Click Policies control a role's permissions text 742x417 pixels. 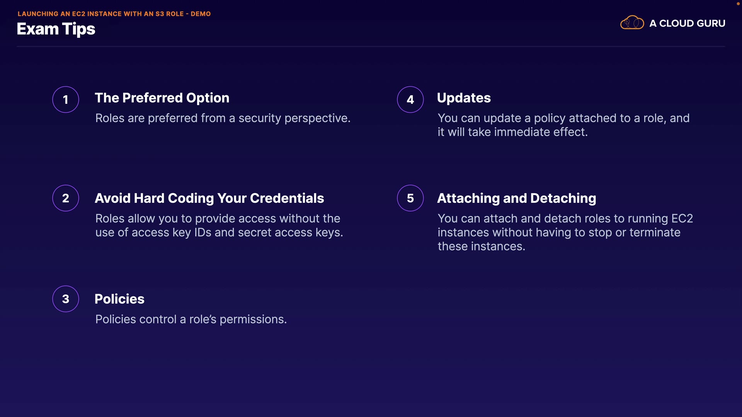point(191,319)
